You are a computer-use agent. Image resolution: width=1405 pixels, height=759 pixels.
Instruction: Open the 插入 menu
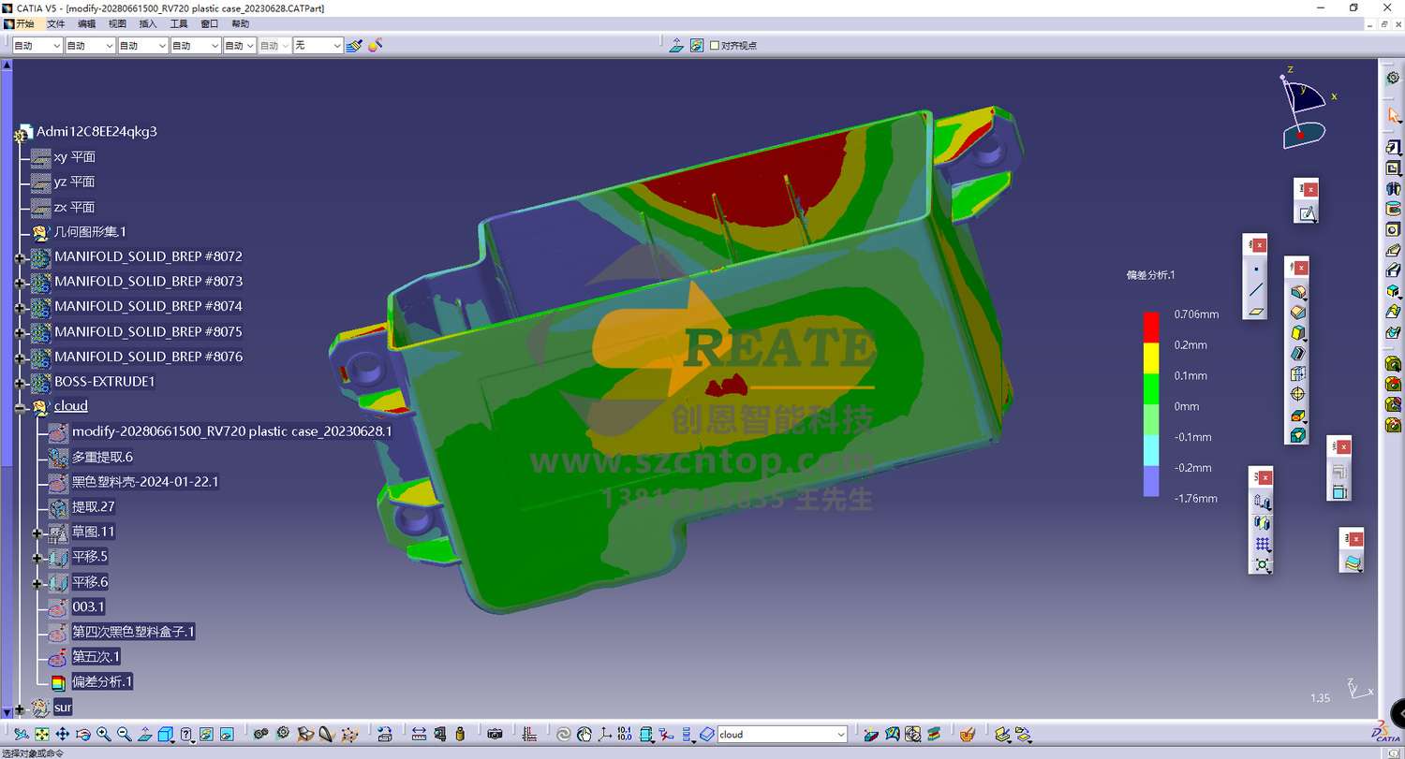click(148, 23)
